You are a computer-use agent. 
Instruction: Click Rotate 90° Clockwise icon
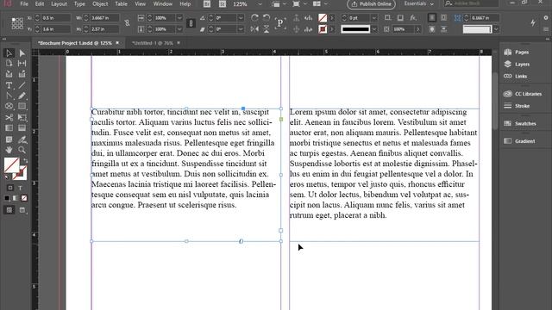pos(254,17)
